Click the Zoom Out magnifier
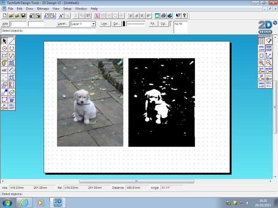Image resolution: width=278 pixels, height=208 pixels. (269, 63)
